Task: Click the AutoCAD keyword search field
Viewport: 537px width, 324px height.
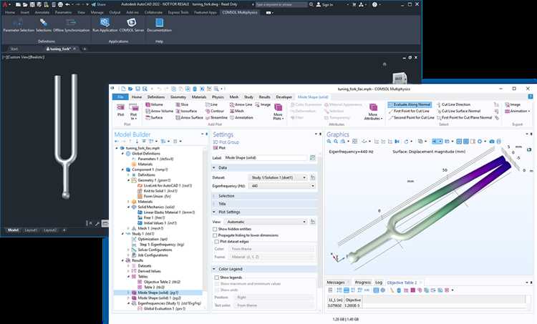Action: coord(281,4)
